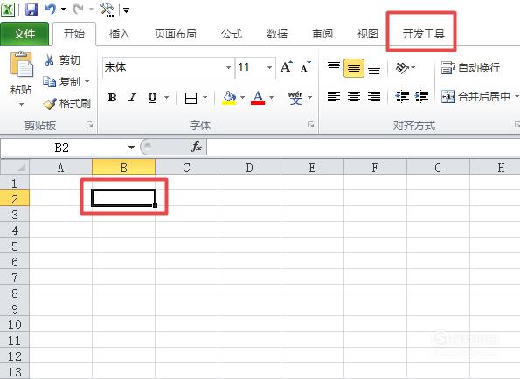Open customize quick access toolbar dropdown

[x=127, y=10]
